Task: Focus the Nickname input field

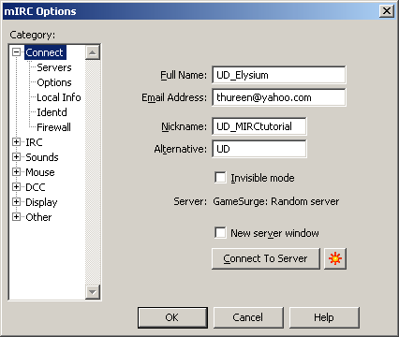Action: 259,126
